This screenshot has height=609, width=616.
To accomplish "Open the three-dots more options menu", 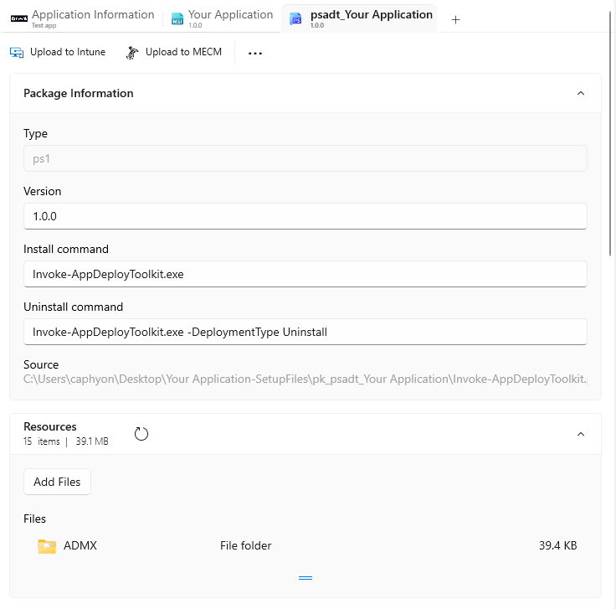I will (255, 53).
